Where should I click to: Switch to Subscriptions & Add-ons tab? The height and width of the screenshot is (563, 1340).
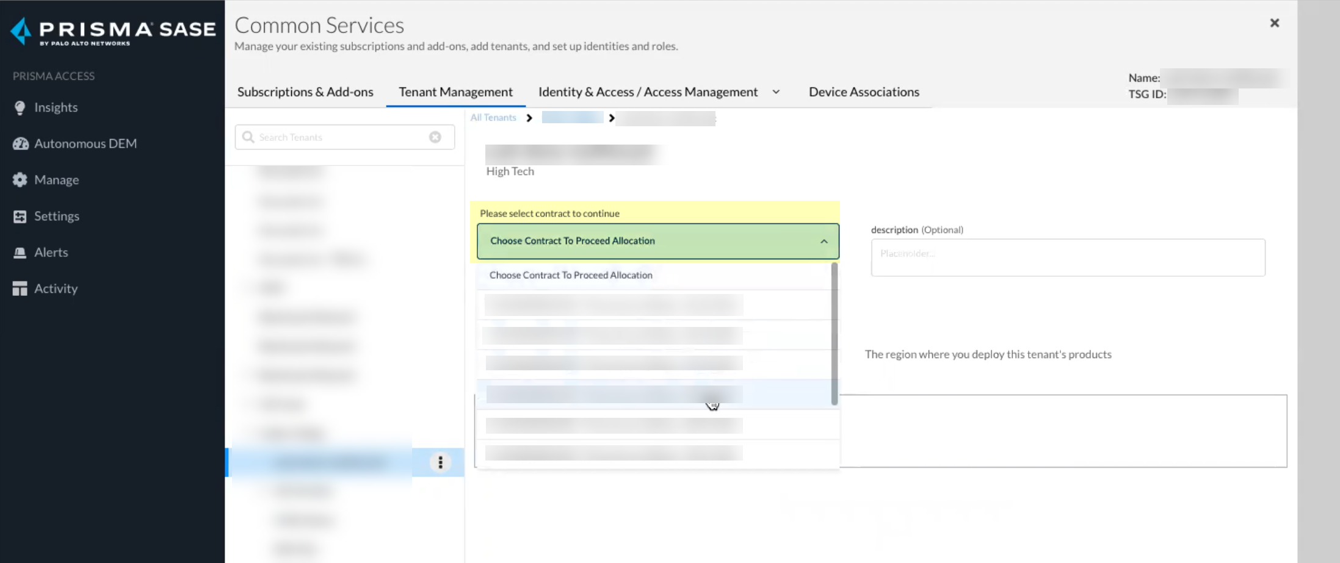pos(305,92)
